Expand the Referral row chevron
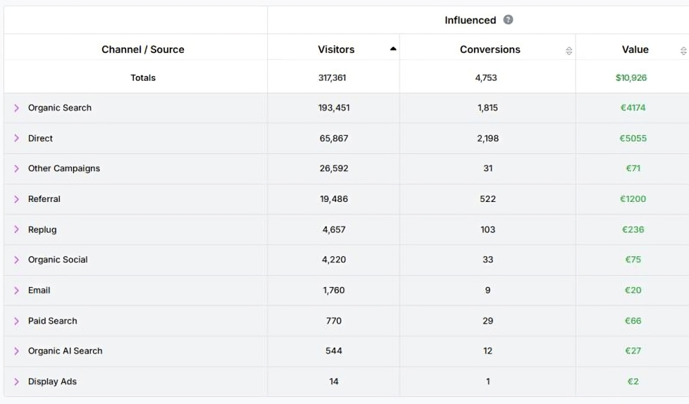689x404 pixels. (17, 199)
